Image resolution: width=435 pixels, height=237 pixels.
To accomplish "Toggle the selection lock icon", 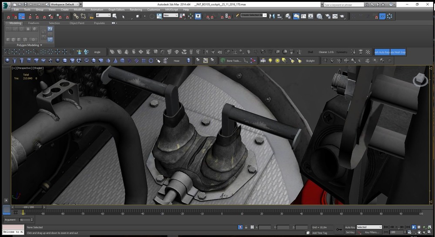I will (247, 227).
